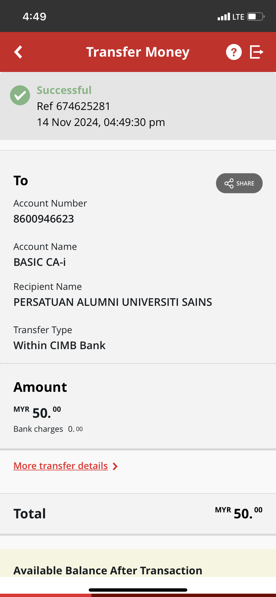Expand details using the red chevron arrow
The image size is (276, 597).
click(115, 466)
